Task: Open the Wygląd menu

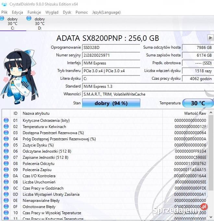Action: pos(52,12)
